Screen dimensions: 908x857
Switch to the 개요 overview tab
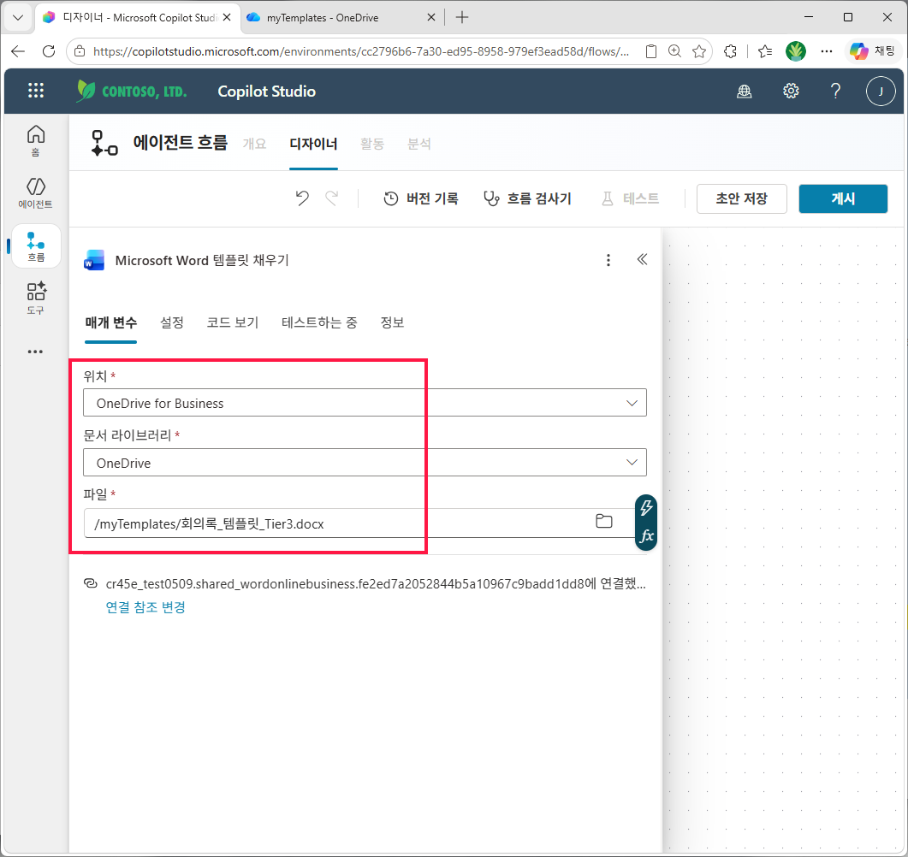[254, 144]
